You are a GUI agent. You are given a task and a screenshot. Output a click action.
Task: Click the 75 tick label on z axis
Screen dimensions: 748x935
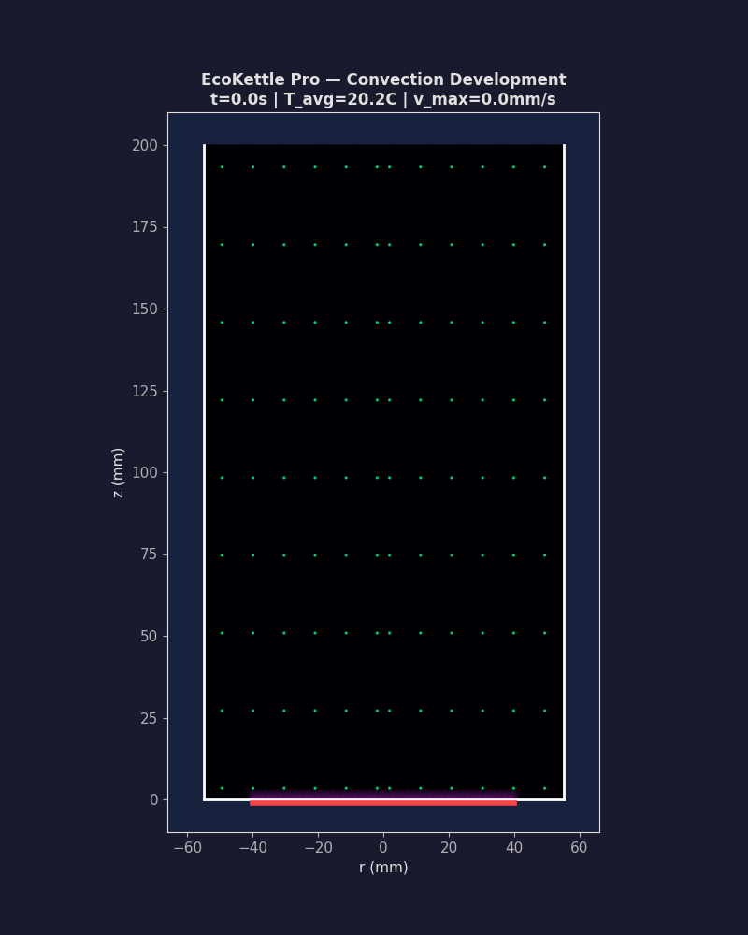tap(148, 554)
